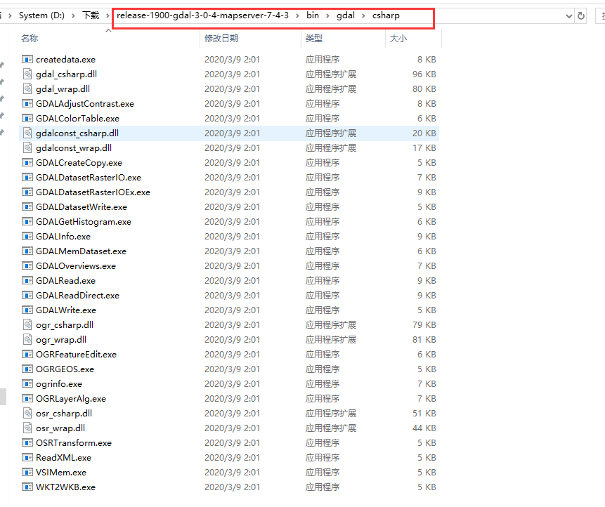The width and height of the screenshot is (605, 507).
Task: Select the GDALInfo.exe icon
Action: [27, 237]
